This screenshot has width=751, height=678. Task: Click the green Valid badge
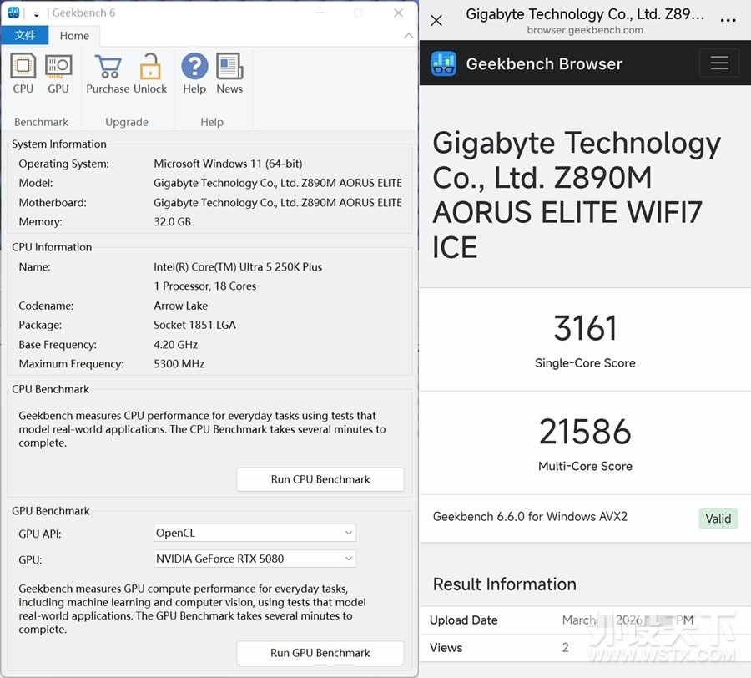pos(718,519)
